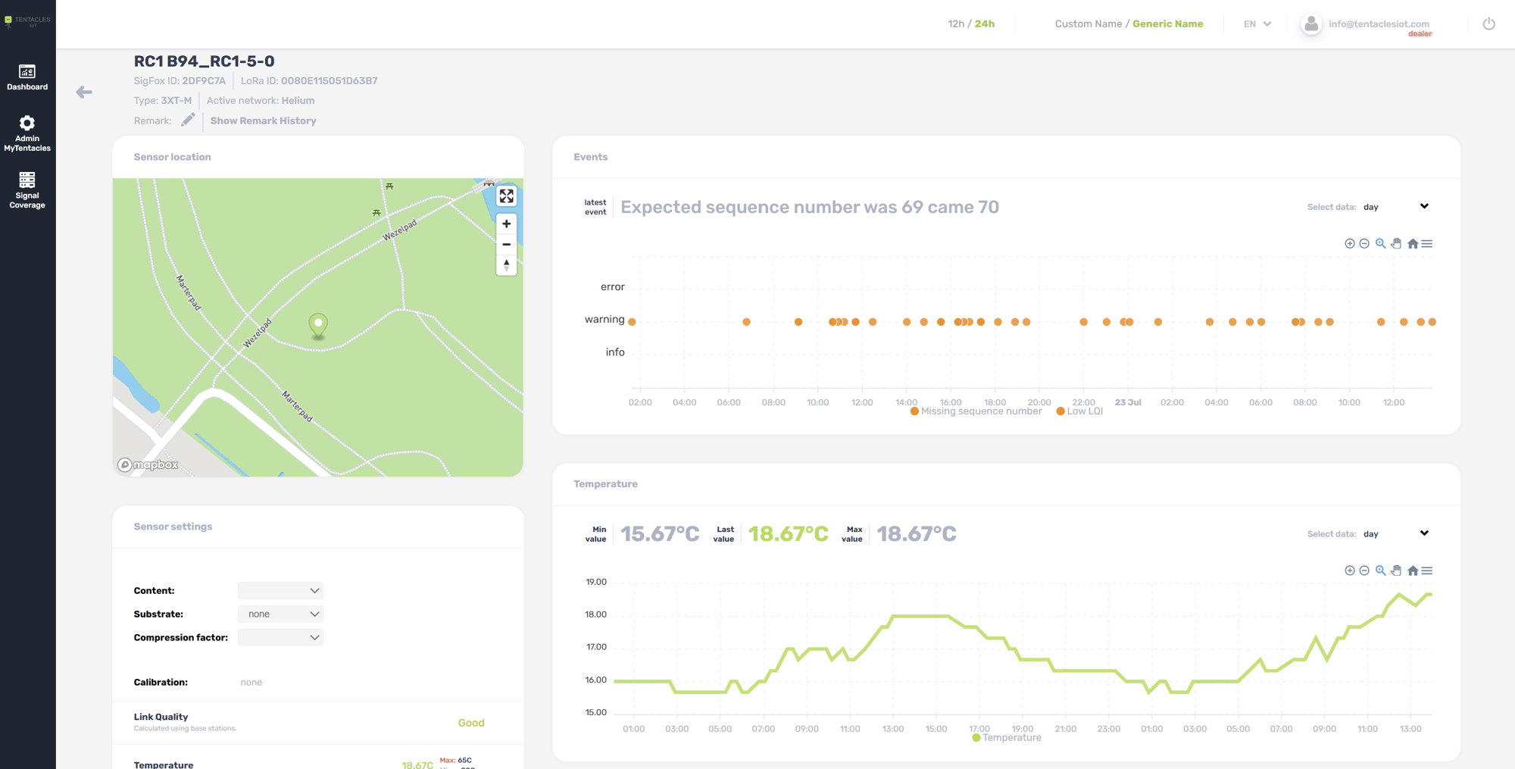Switch time format to 24h

[x=985, y=23]
